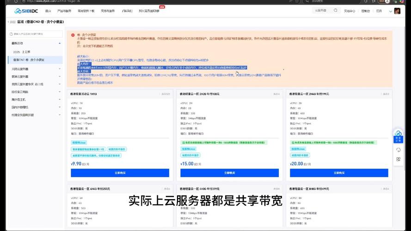Click the 2H2G 年付100元 card title
Screen dimensions: 411x231
(x=199, y=94)
